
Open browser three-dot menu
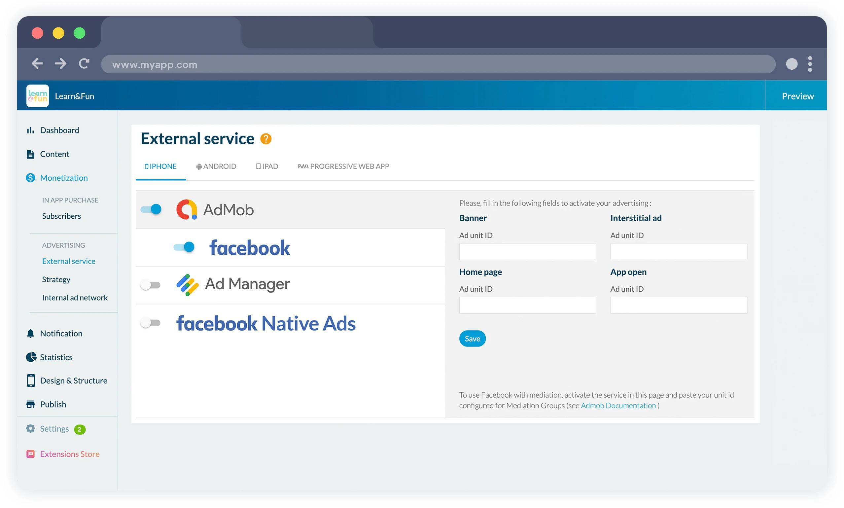pyautogui.click(x=809, y=64)
